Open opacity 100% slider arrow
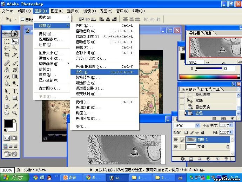242x182 pixels. point(231,125)
